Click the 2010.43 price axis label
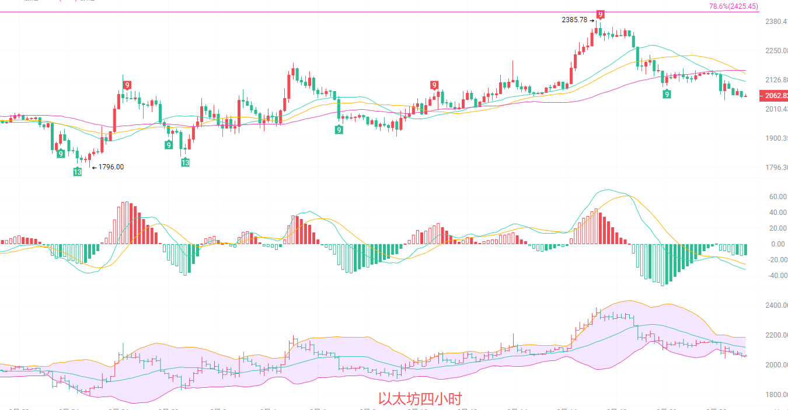Image resolution: width=788 pixels, height=410 pixels. tap(776, 109)
